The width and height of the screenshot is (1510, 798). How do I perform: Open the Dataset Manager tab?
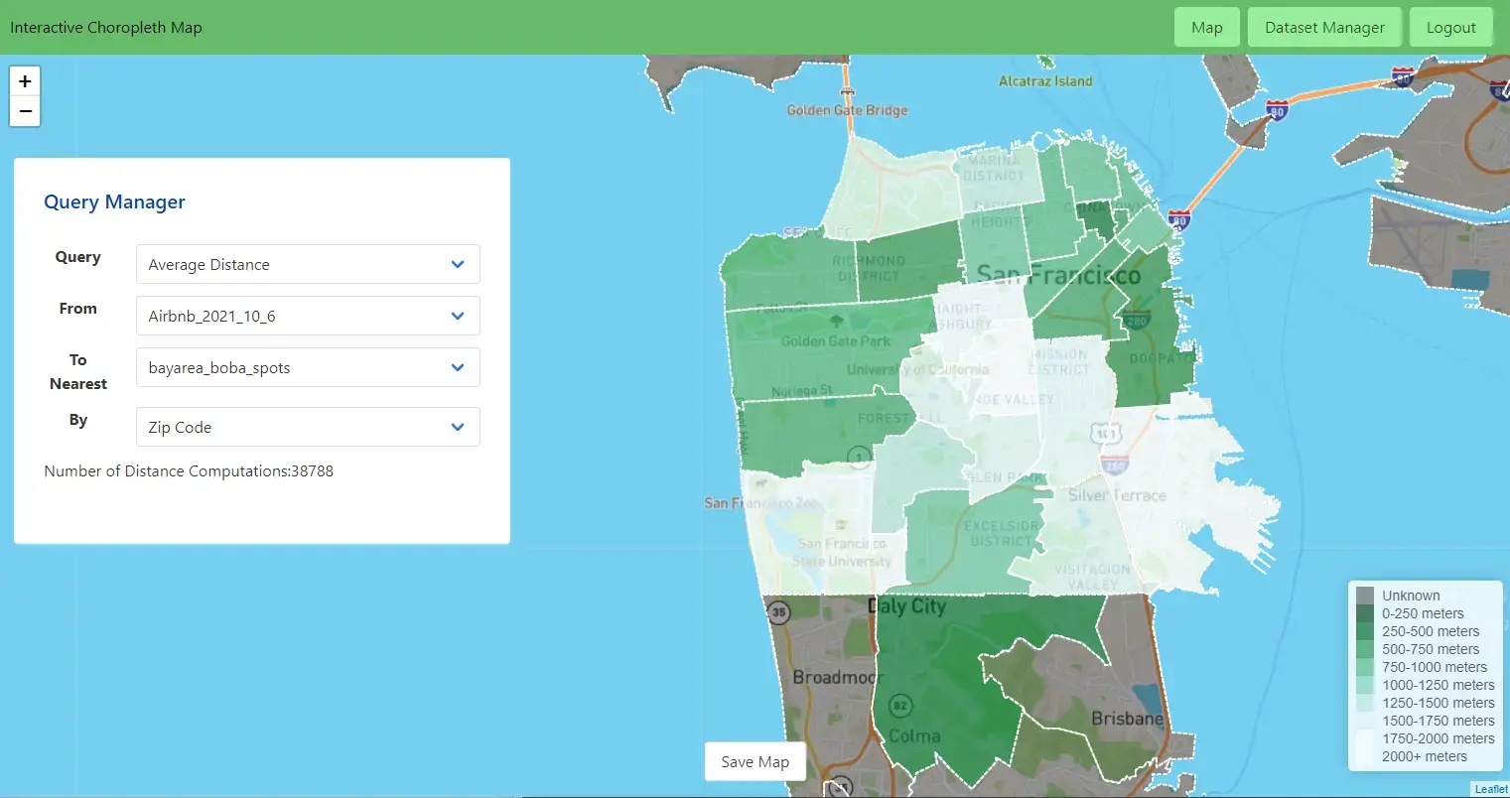(x=1324, y=27)
